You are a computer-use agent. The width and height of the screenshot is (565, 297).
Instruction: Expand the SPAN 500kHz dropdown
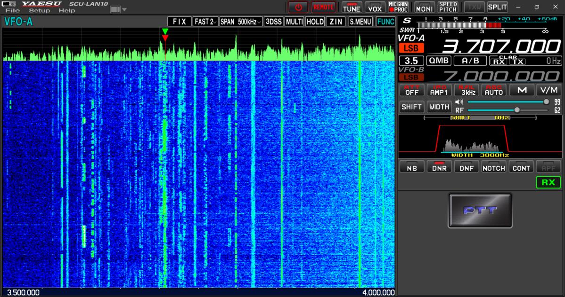pyautogui.click(x=241, y=22)
